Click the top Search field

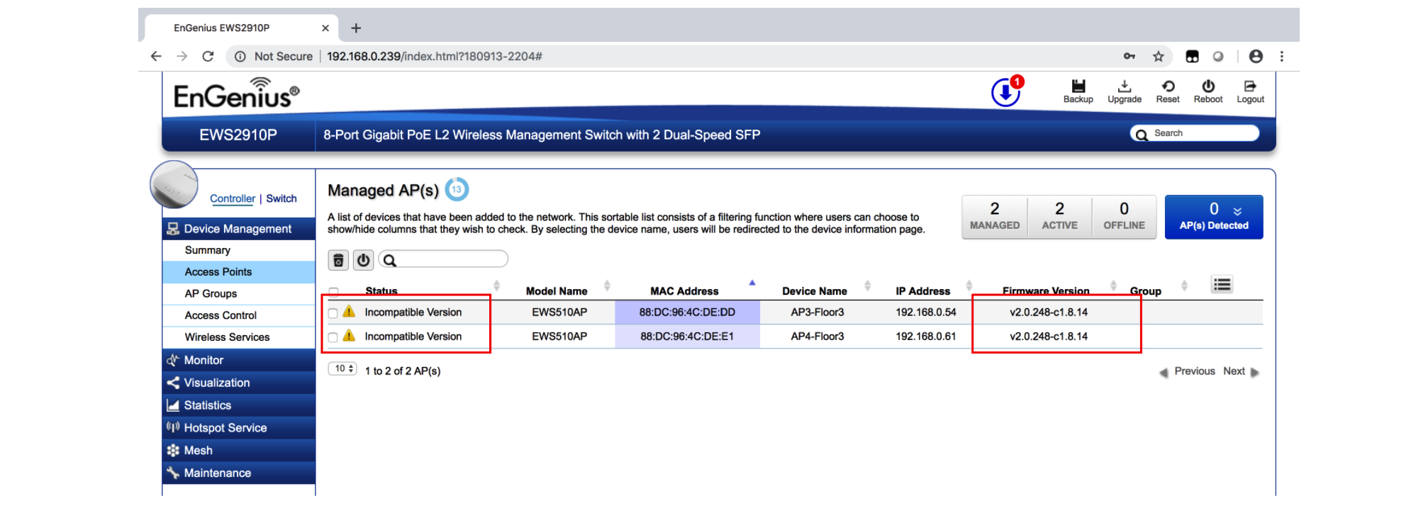pyautogui.click(x=1195, y=133)
